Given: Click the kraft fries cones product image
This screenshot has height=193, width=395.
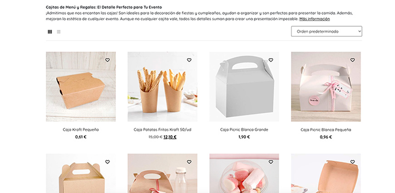Looking at the screenshot, I should point(163,87).
